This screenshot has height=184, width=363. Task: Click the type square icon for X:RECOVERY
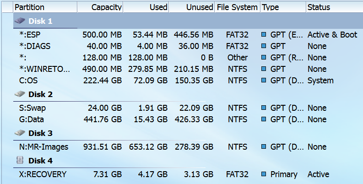(264, 174)
